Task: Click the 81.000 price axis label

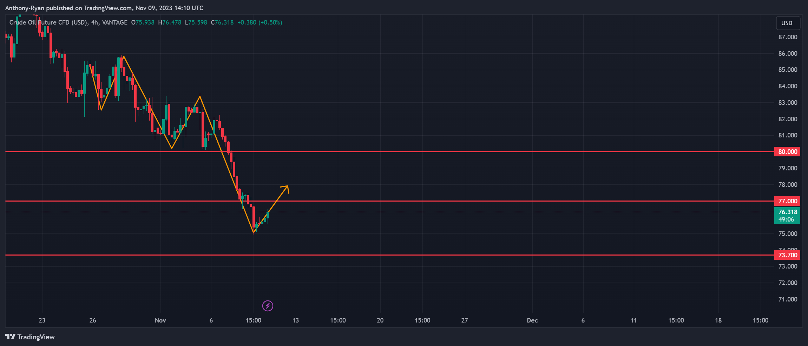Action: 788,135
